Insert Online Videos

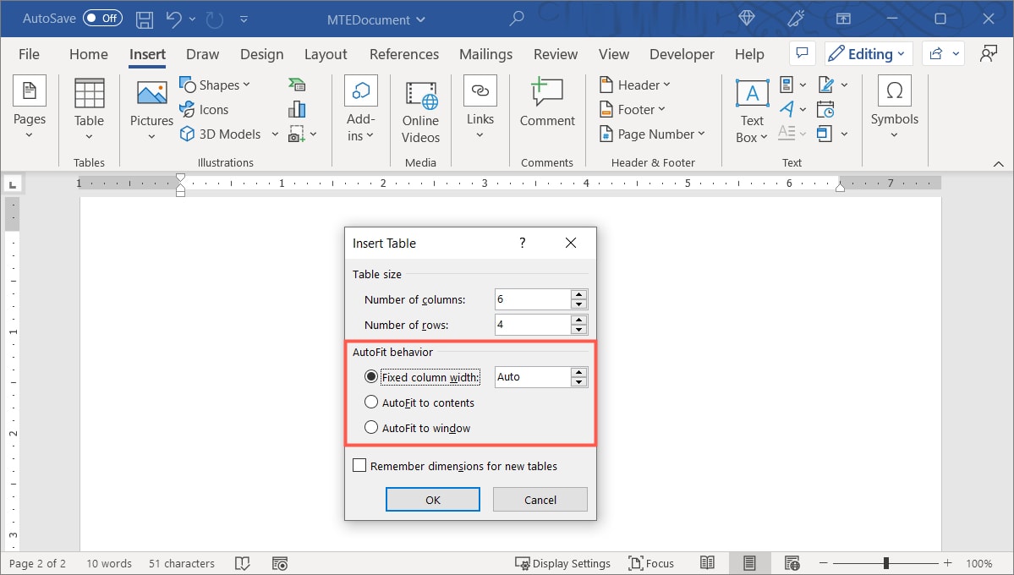(x=419, y=108)
